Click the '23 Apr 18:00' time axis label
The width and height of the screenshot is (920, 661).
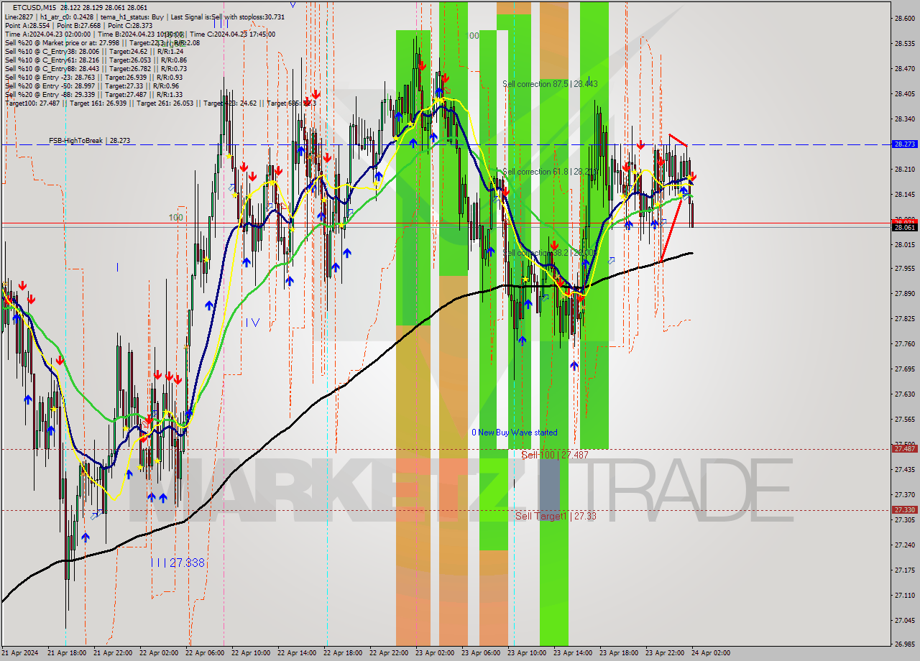click(x=619, y=653)
